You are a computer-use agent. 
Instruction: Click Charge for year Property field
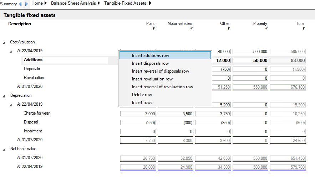(x=250, y=114)
